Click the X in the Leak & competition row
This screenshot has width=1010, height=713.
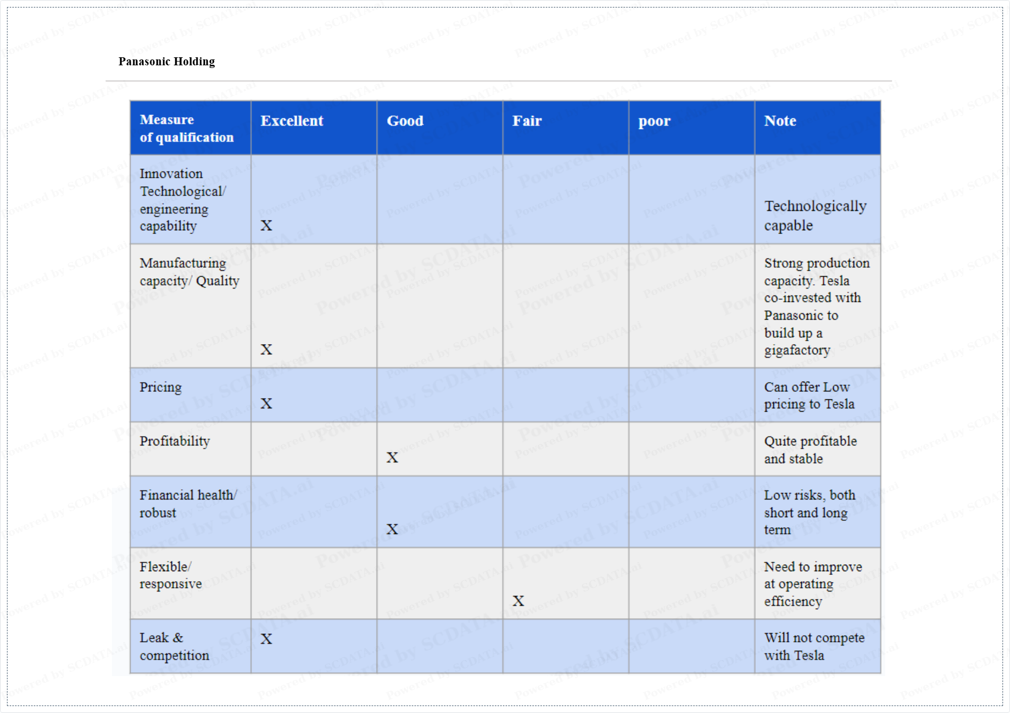point(266,639)
